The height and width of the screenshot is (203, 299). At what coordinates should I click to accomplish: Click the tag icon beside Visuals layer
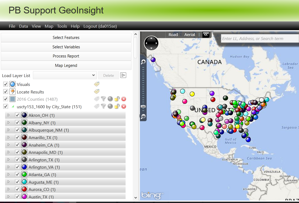[x=96, y=84]
